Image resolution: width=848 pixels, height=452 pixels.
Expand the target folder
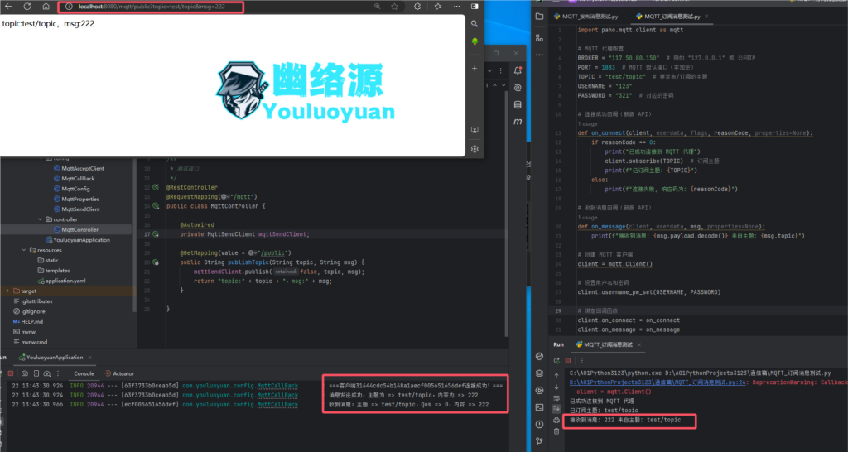[x=7, y=291]
